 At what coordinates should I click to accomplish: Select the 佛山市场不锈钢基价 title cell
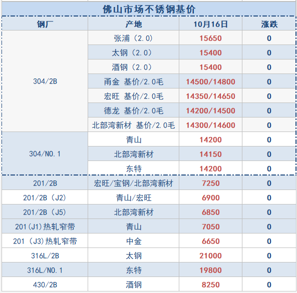tap(149, 9)
